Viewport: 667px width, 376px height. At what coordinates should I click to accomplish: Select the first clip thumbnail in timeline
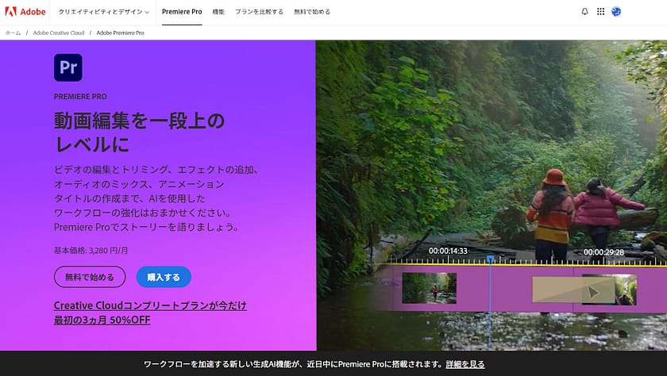[x=429, y=288]
